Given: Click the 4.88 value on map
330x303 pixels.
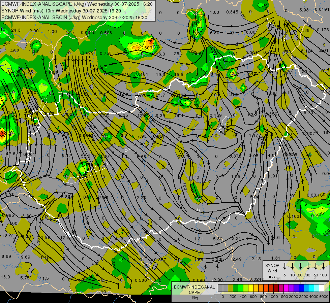Looking at the screenshot, I should 305,31.
